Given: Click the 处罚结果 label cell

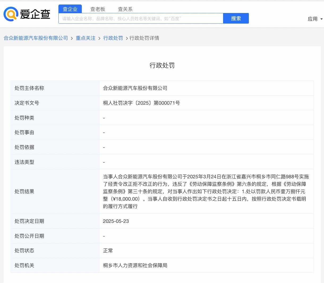Looking at the screenshot, I should tap(55, 192).
